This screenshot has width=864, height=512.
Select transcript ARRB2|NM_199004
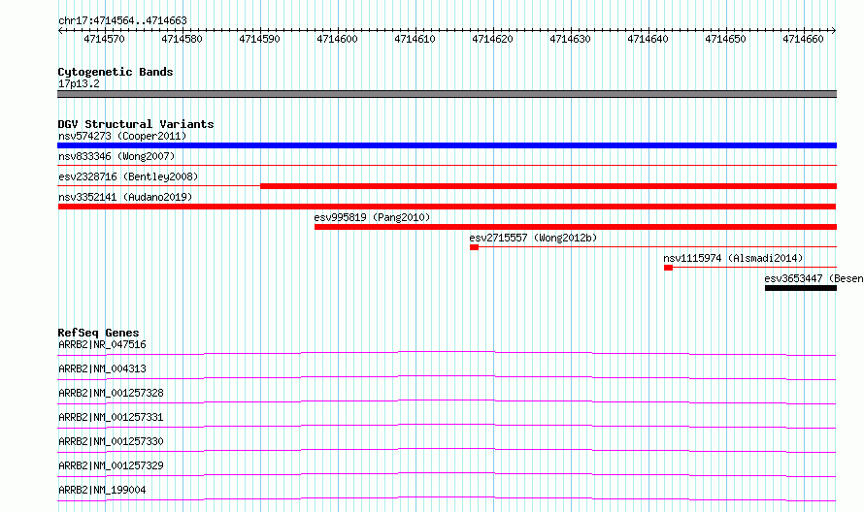point(102,490)
